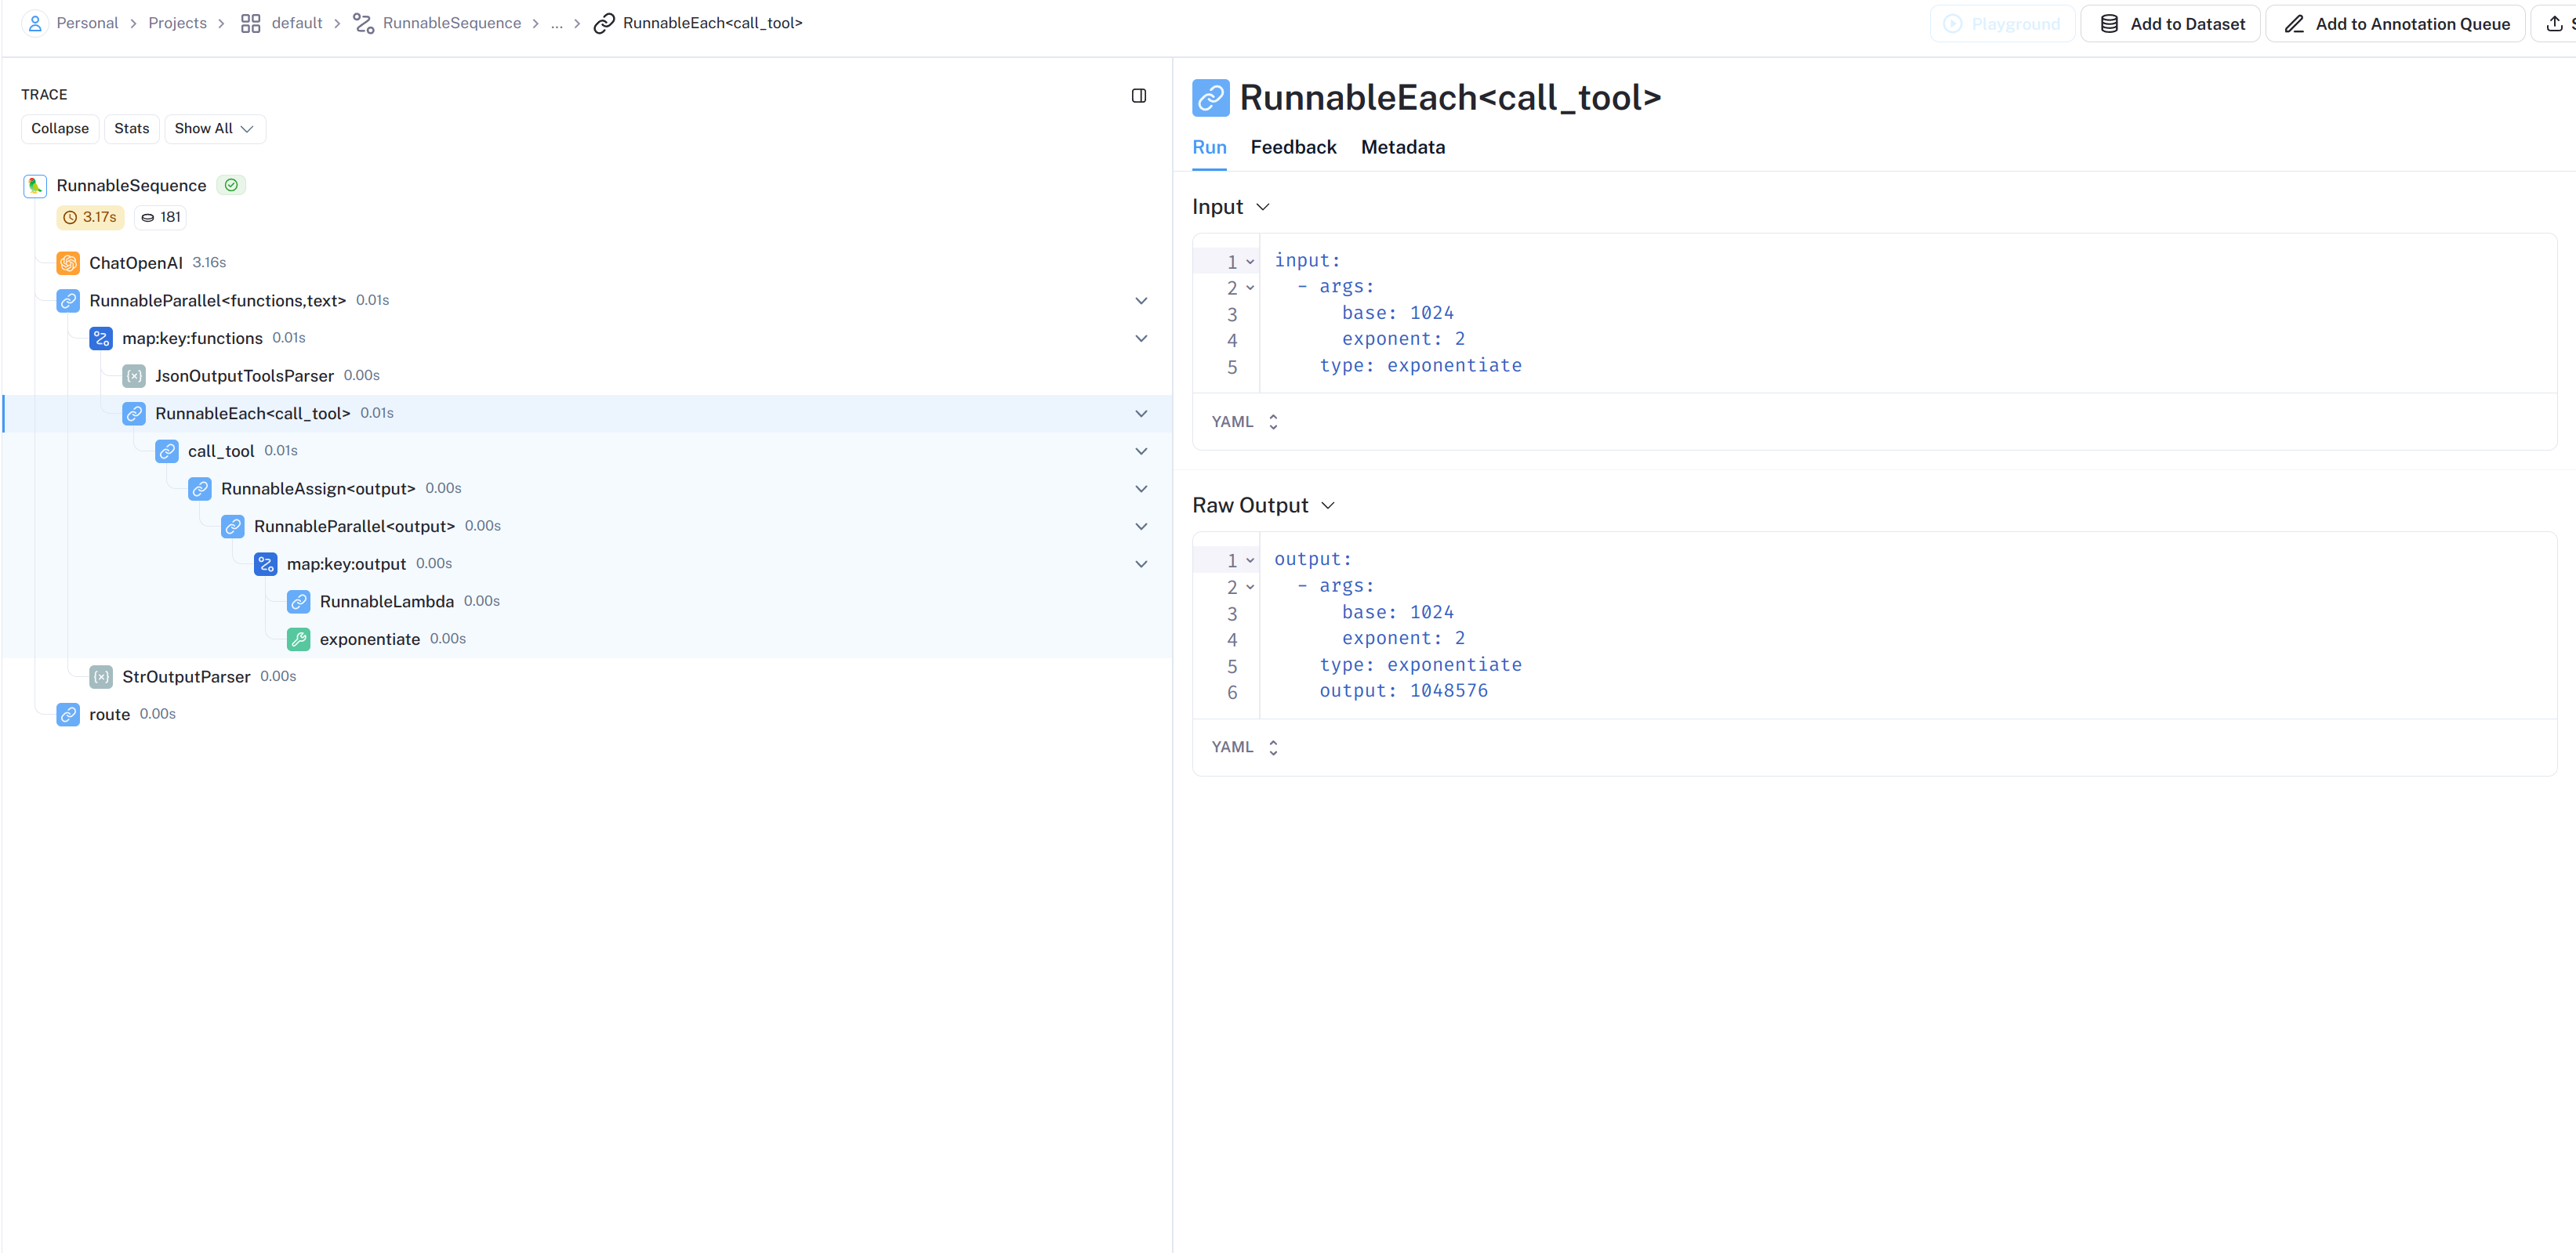This screenshot has height=1253, width=2576.
Task: Switch to the Feedback tab
Action: coord(1292,148)
